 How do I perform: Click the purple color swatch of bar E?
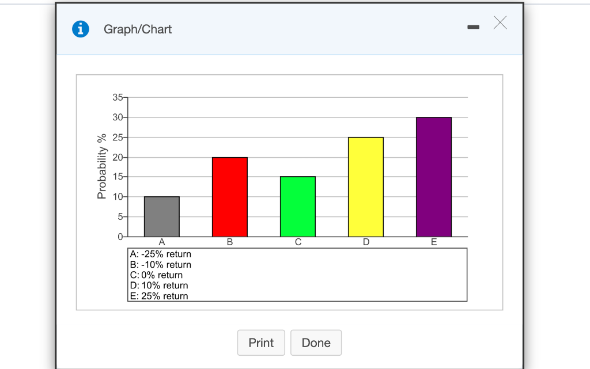433,176
